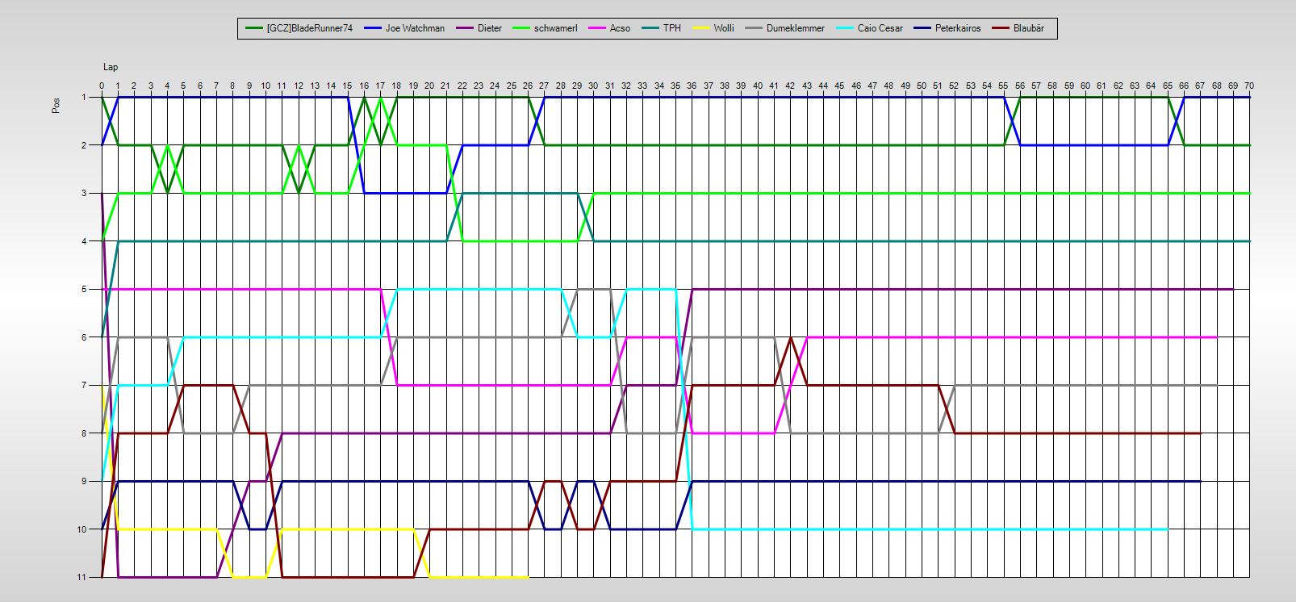Image resolution: width=1296 pixels, height=602 pixels.
Task: Click lap number 0 on axis
Action: 102,86
